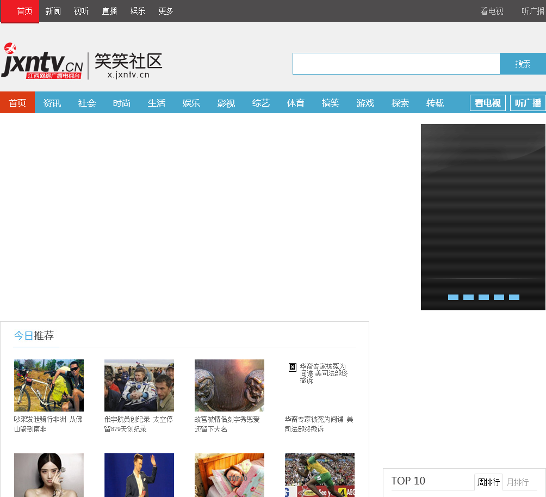Click the outlined 听广播 button in blue bar
546x497 pixels.
[x=528, y=103]
